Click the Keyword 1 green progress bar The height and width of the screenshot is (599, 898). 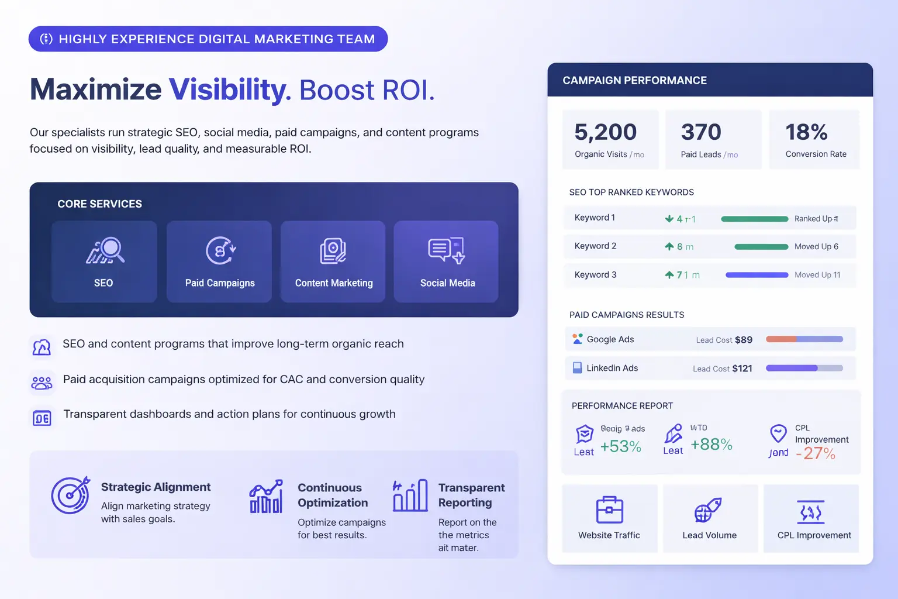tap(754, 219)
